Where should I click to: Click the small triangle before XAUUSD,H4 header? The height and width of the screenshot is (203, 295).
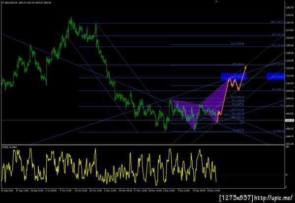pyautogui.click(x=3, y=3)
